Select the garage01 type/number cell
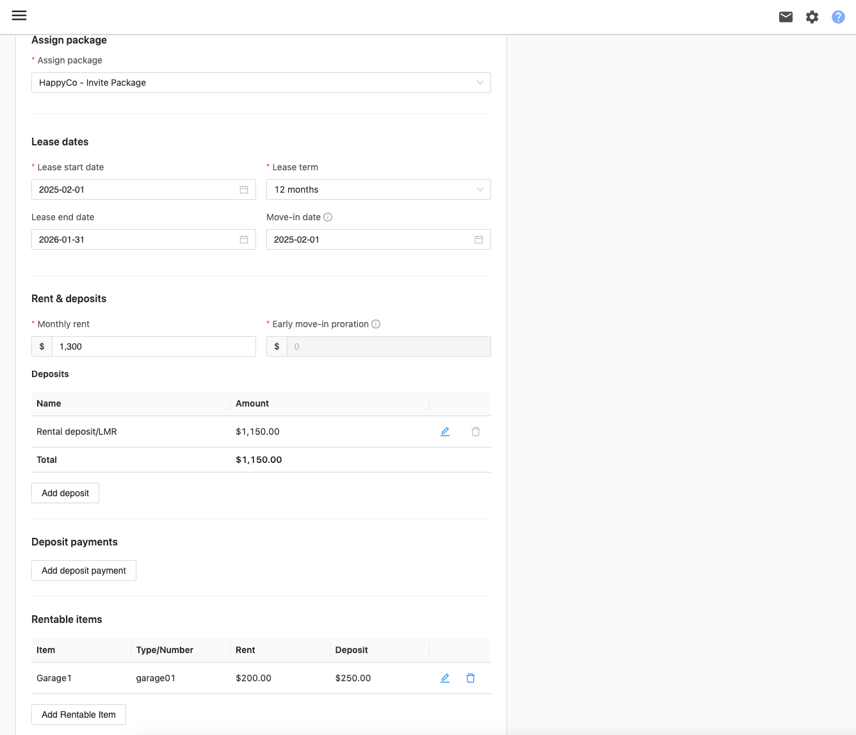Screen dimensions: 856x735 (181, 678)
